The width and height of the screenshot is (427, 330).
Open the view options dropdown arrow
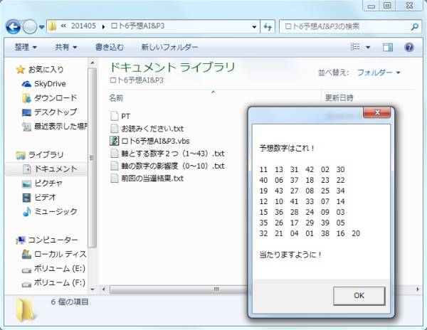[368, 48]
